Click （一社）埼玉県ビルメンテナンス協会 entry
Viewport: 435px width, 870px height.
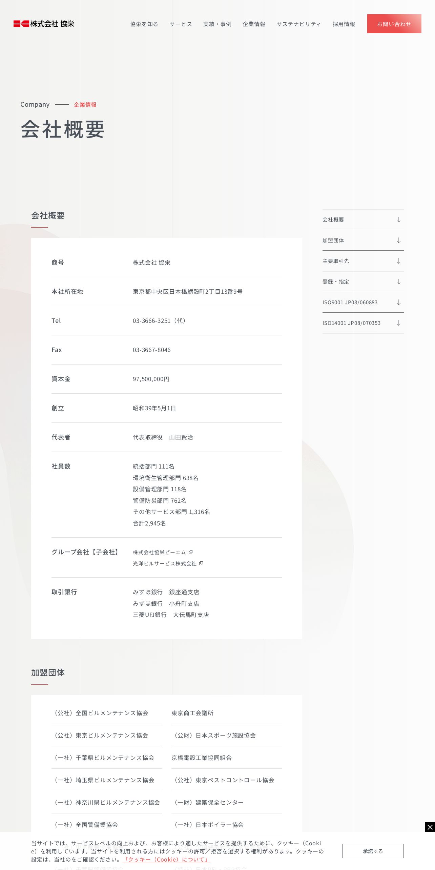103,780
